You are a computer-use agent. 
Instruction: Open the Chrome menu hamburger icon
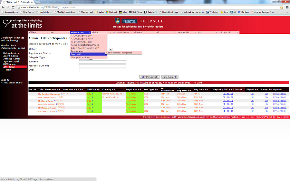click(x=287, y=7)
